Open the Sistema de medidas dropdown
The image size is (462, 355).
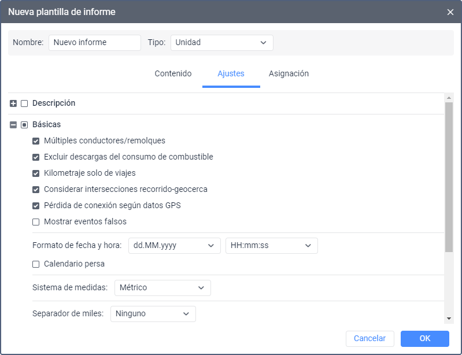(162, 288)
